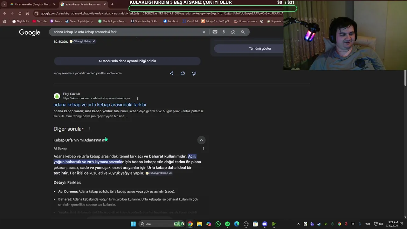
Task: Click Kebap Urfa'nın mı Adana'nın mı question
Action: coord(81,140)
